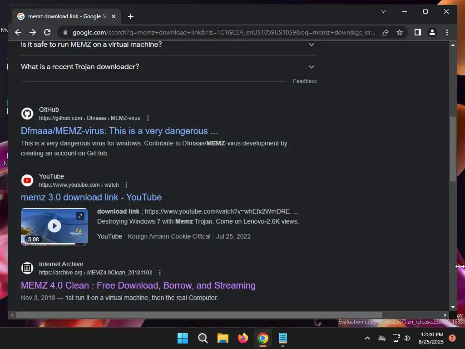Bookmark this page with the star icon
Image resolution: width=465 pixels, height=349 pixels.
click(x=400, y=32)
